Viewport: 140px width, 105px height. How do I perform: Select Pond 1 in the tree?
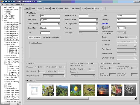(9, 11)
